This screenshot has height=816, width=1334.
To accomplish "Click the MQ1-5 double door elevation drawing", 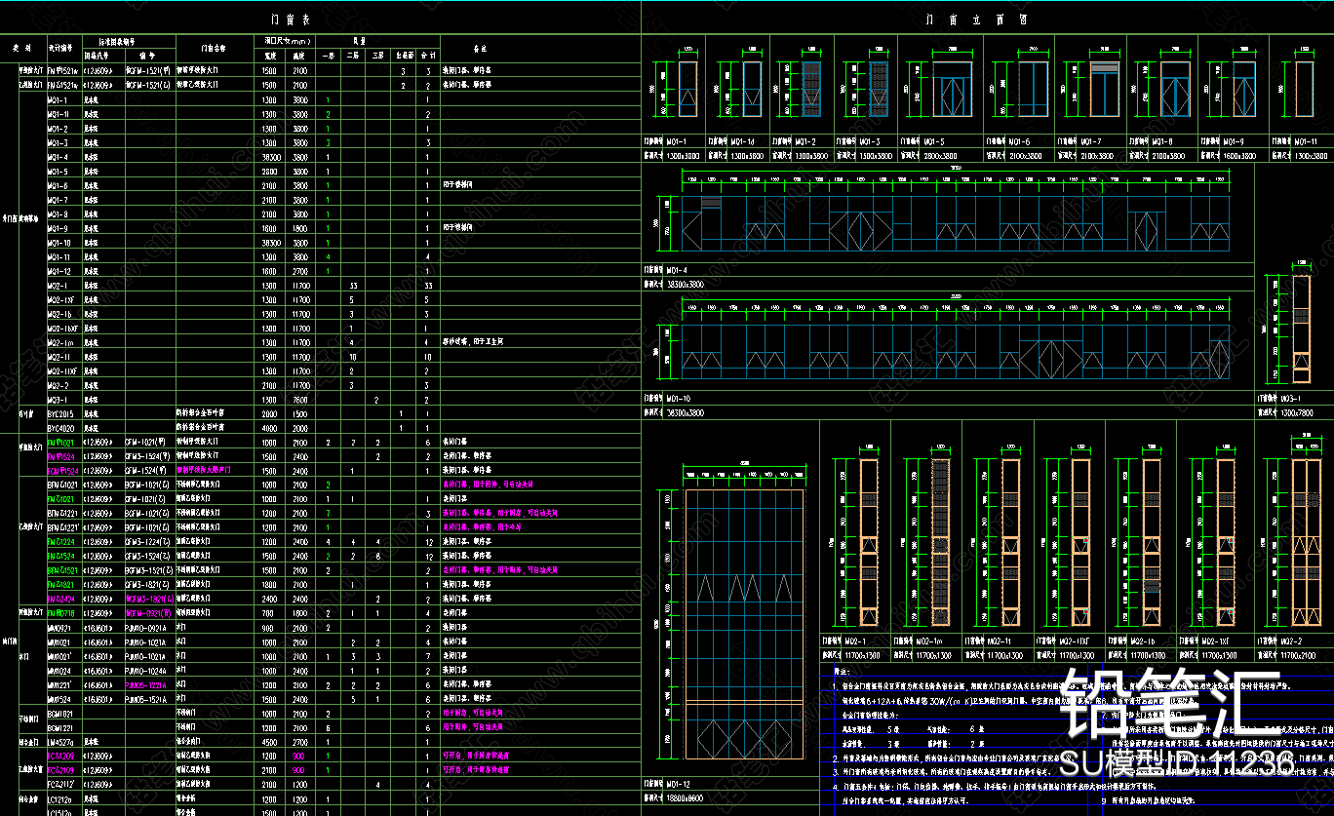I will coord(951,89).
